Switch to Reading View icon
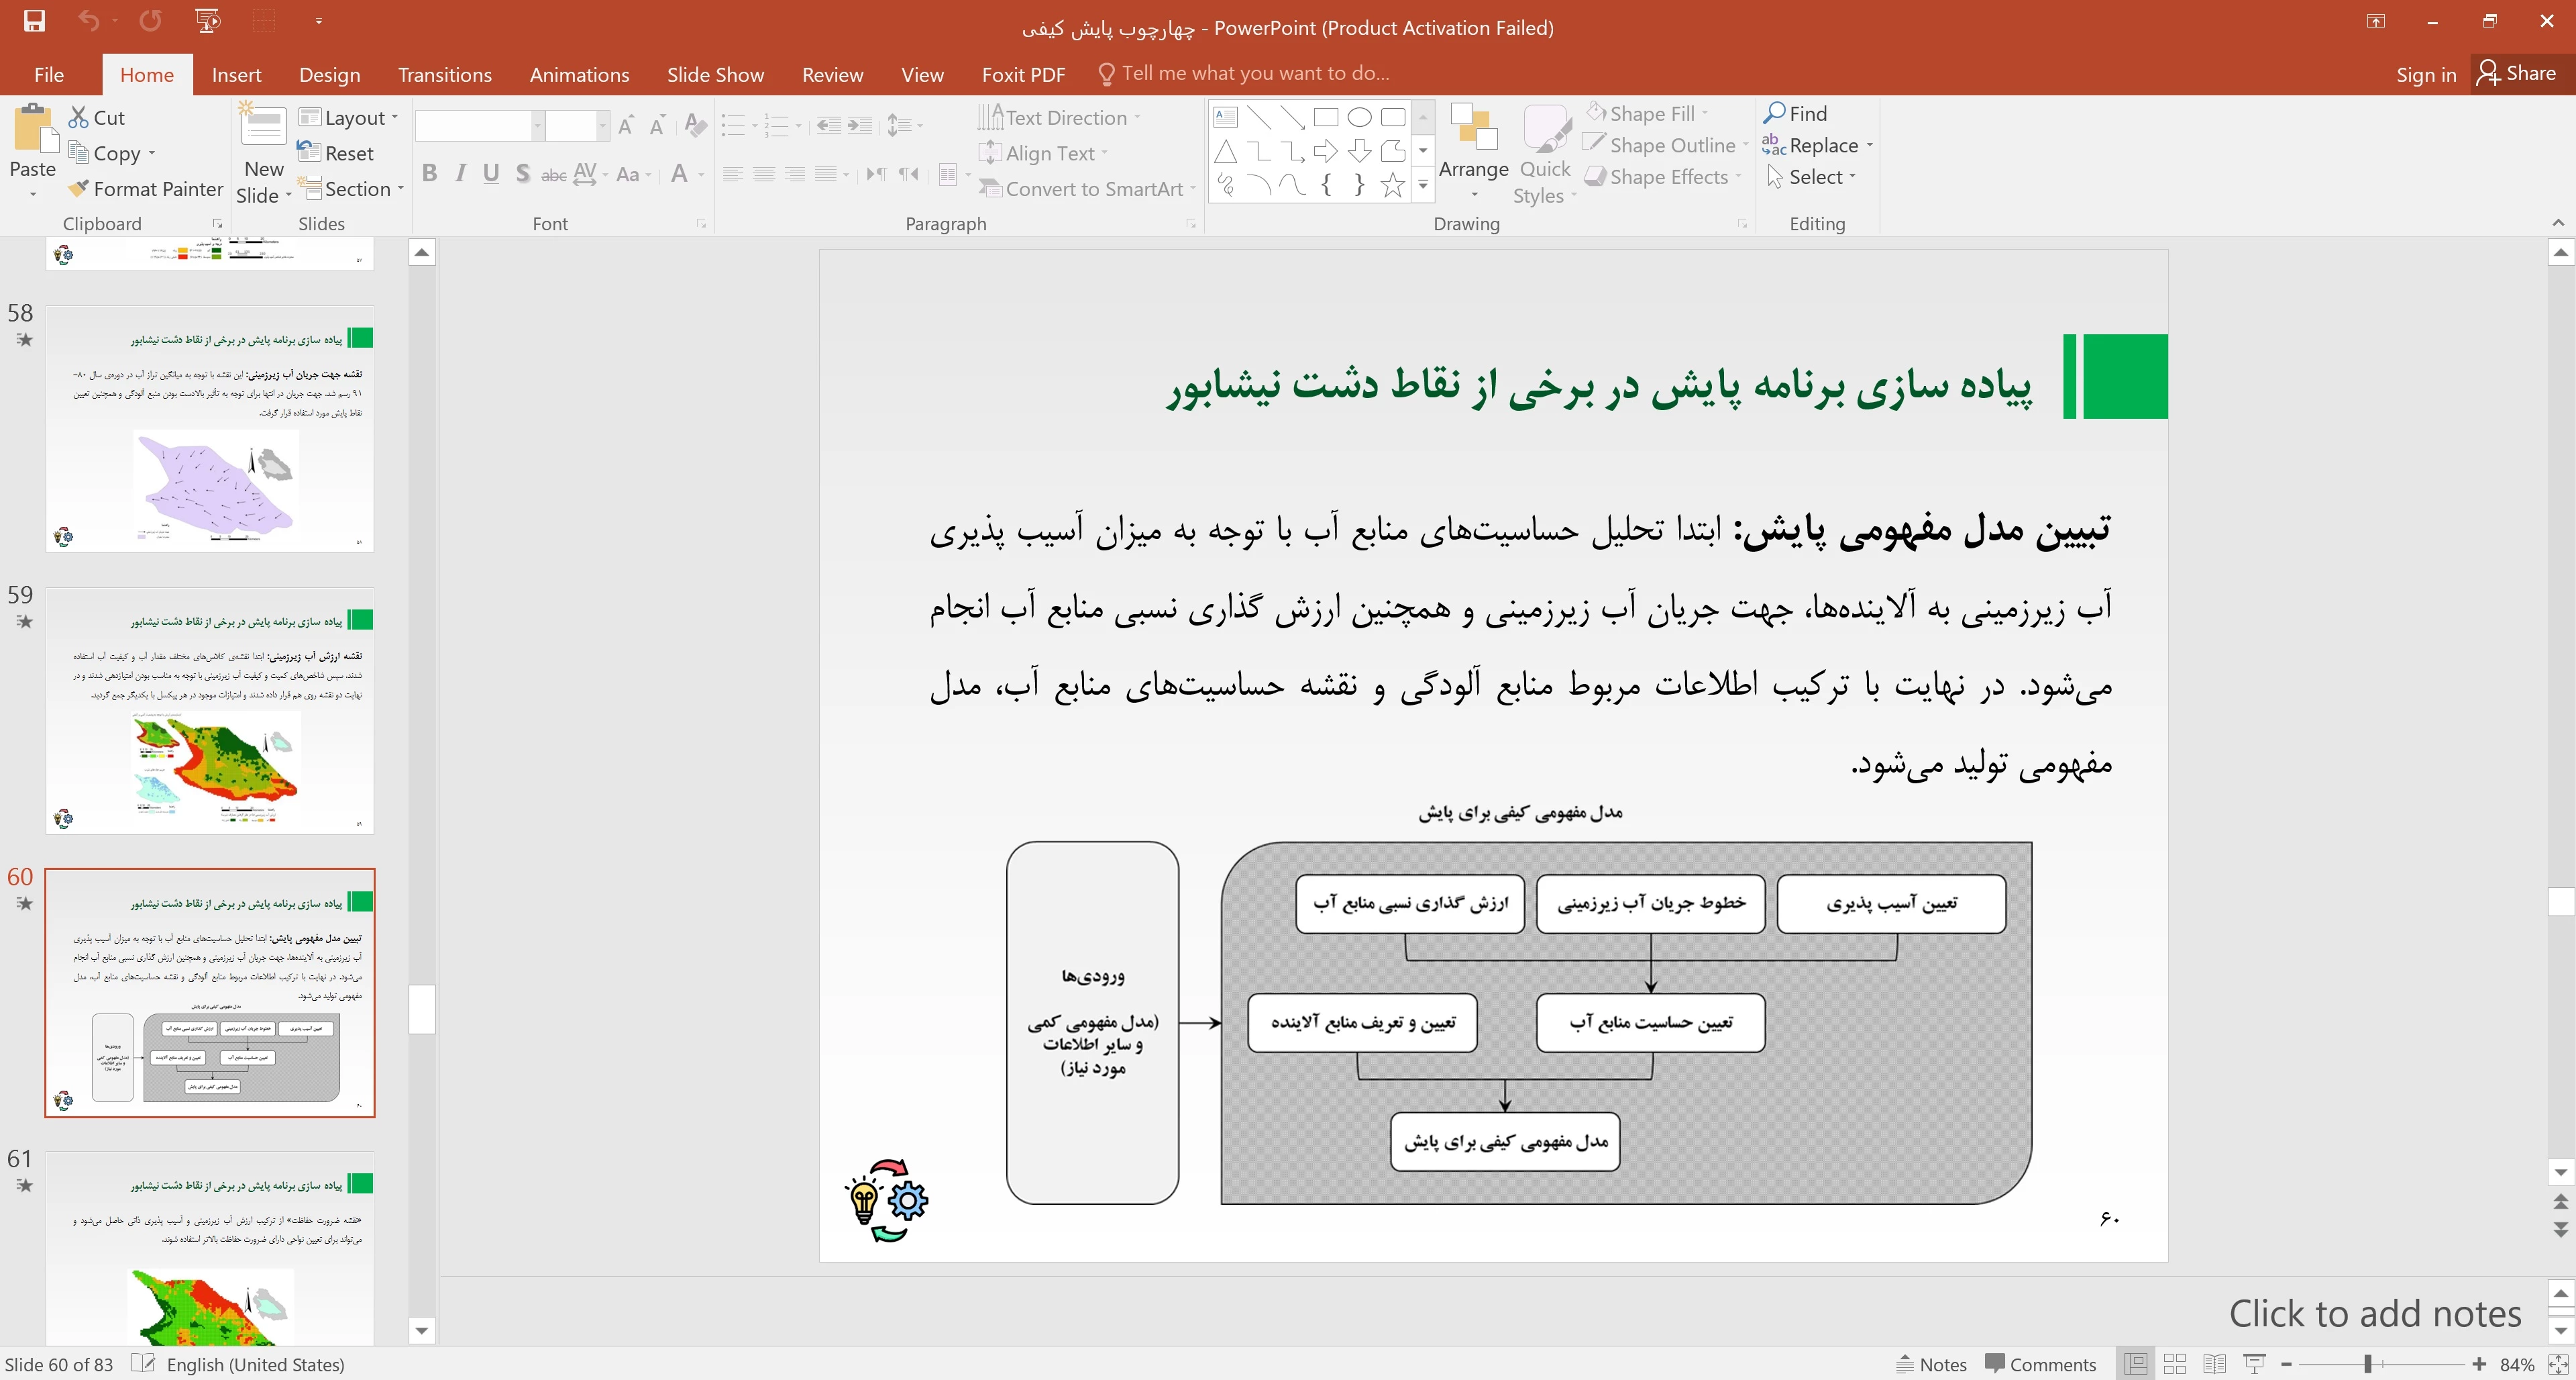 pyautogui.click(x=2214, y=1364)
